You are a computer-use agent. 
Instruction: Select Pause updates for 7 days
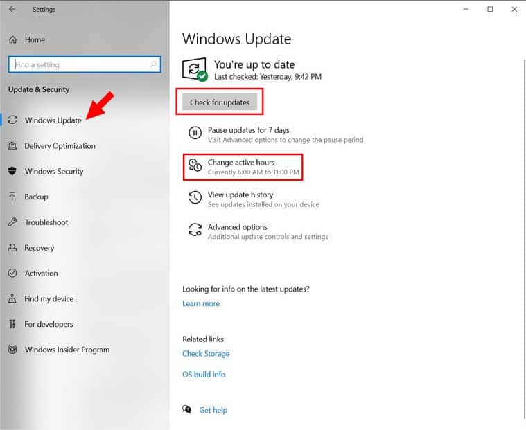coord(249,130)
